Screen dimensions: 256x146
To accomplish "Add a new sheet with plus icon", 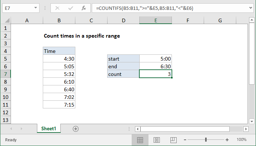I will (76, 128).
